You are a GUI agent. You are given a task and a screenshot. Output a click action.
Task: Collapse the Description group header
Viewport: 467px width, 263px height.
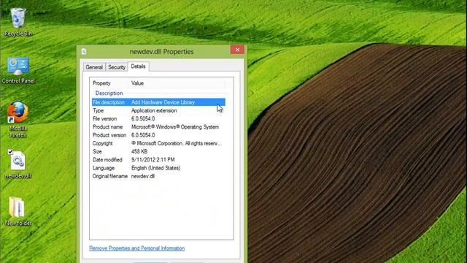click(x=109, y=93)
